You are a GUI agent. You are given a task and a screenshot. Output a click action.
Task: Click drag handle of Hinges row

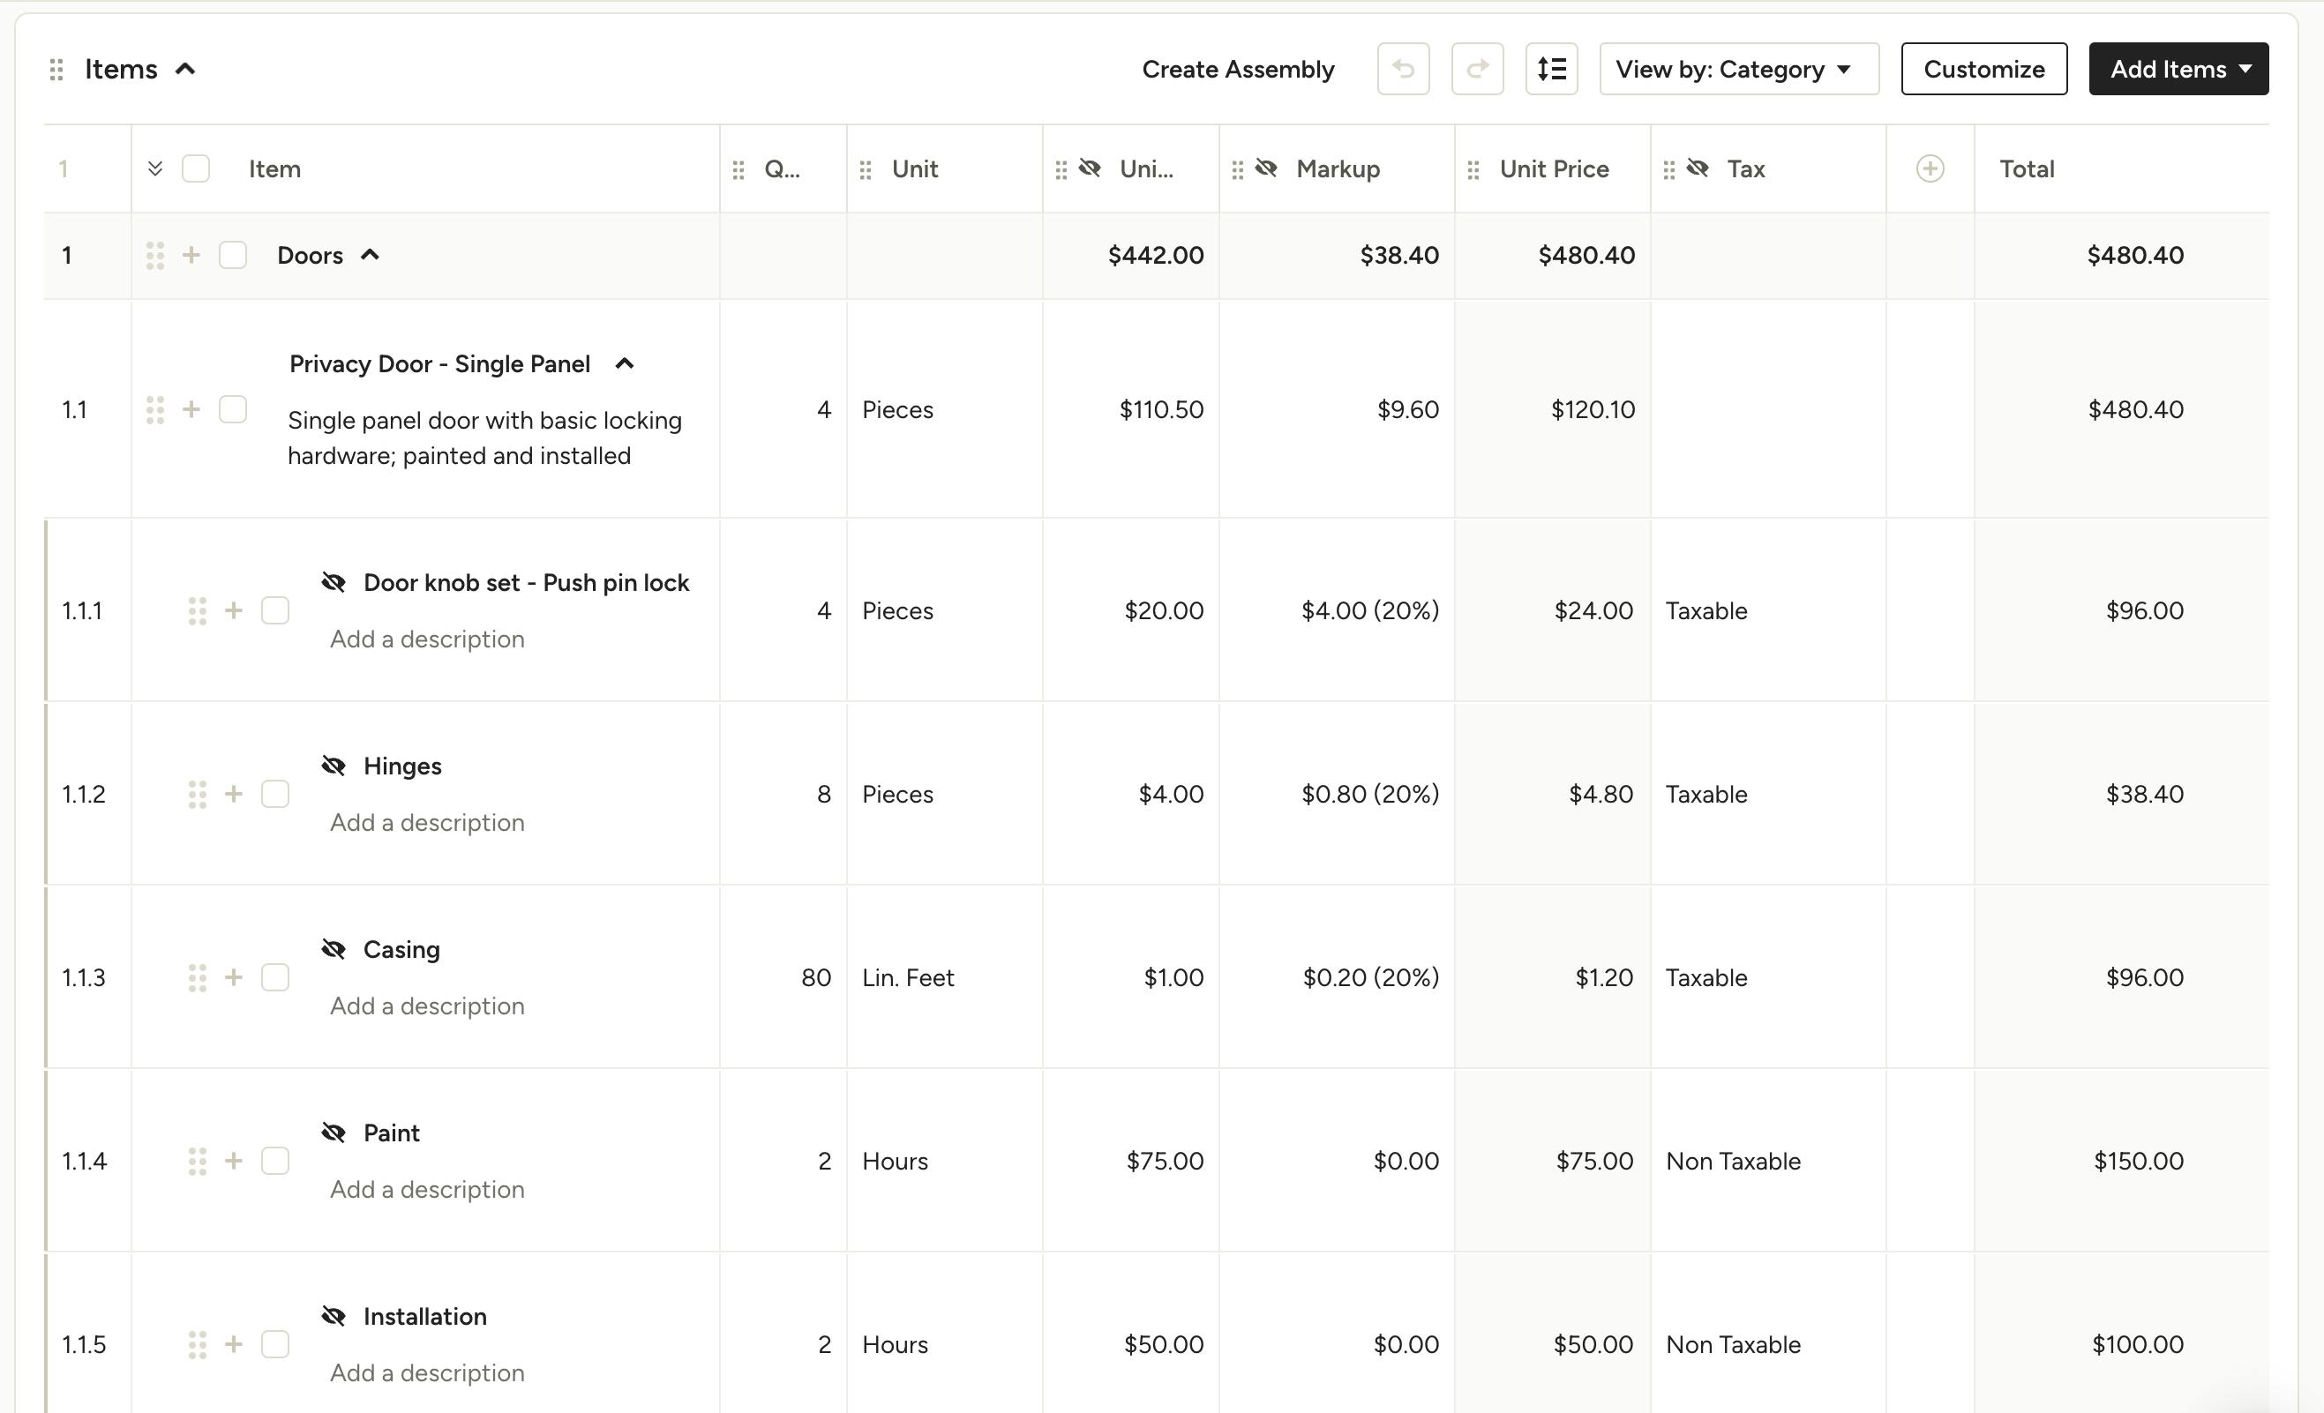(x=197, y=795)
